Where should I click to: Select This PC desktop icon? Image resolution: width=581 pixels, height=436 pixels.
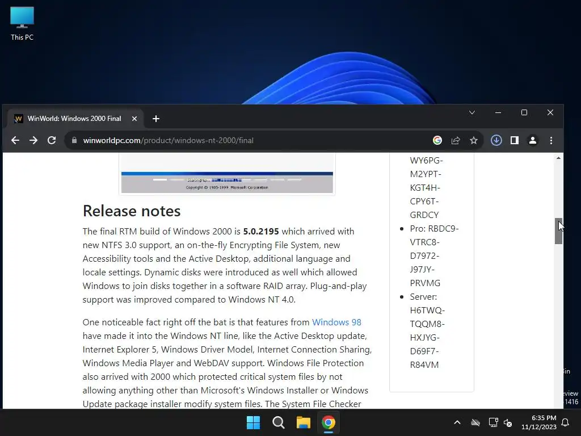pos(22,23)
